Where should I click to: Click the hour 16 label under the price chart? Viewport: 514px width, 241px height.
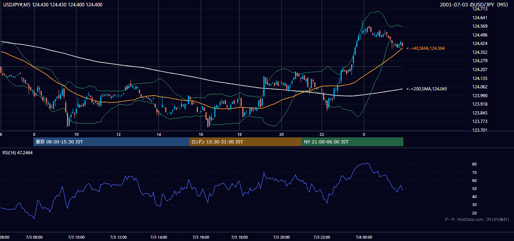tap(200, 134)
